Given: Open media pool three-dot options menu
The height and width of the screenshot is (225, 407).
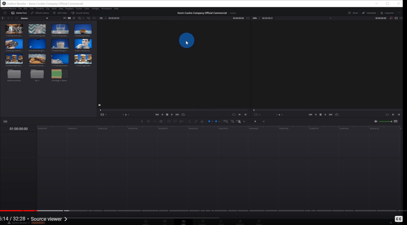Looking at the screenshot, I should coord(94,18).
